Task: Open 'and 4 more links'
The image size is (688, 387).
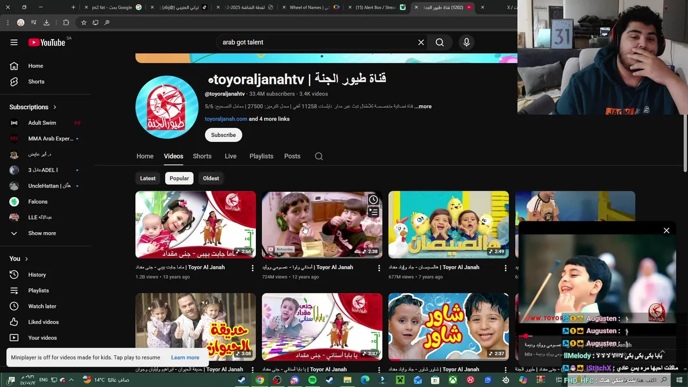Action: point(269,119)
